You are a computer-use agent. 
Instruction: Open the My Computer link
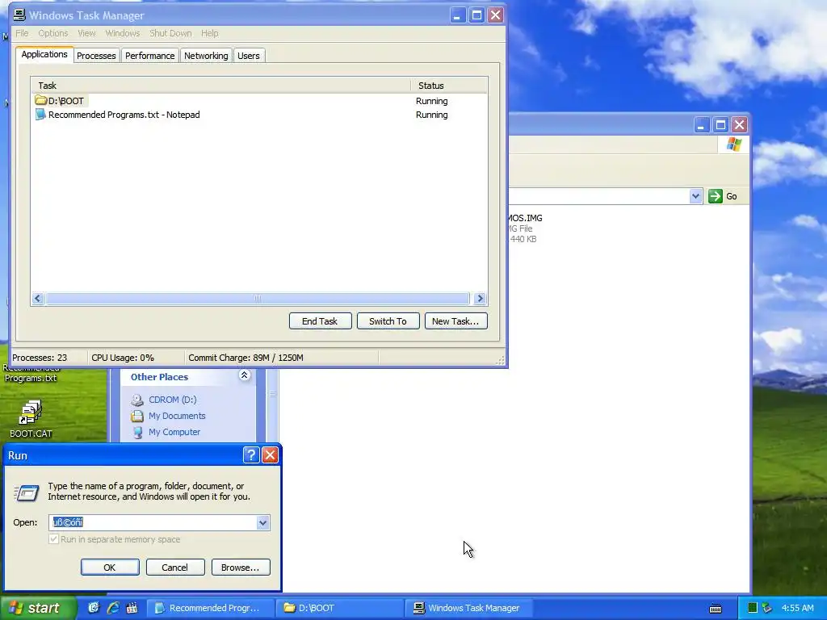(x=174, y=432)
